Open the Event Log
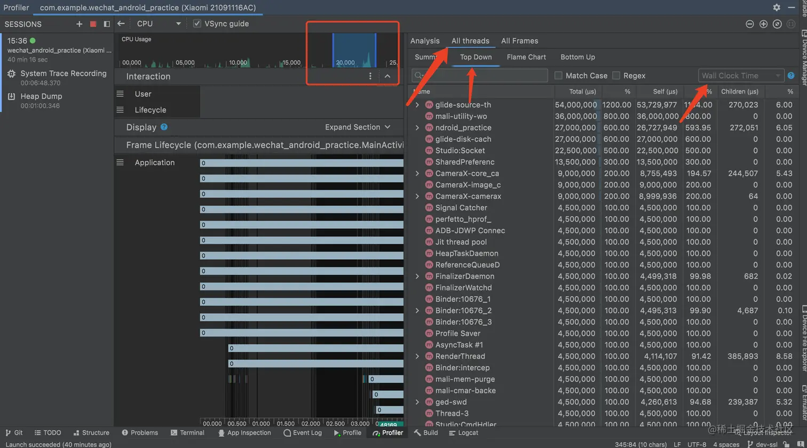807x448 pixels. (303, 433)
